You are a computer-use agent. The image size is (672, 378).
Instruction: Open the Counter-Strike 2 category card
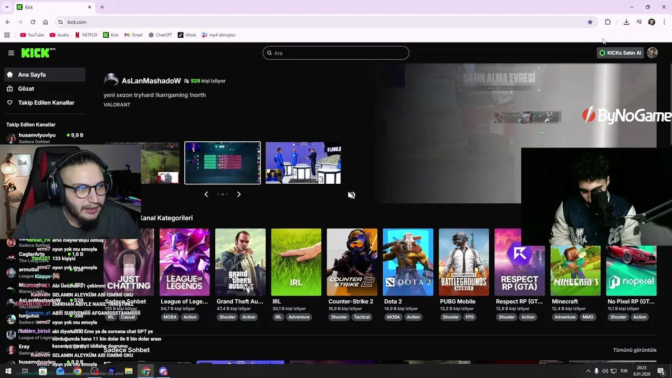[352, 262]
